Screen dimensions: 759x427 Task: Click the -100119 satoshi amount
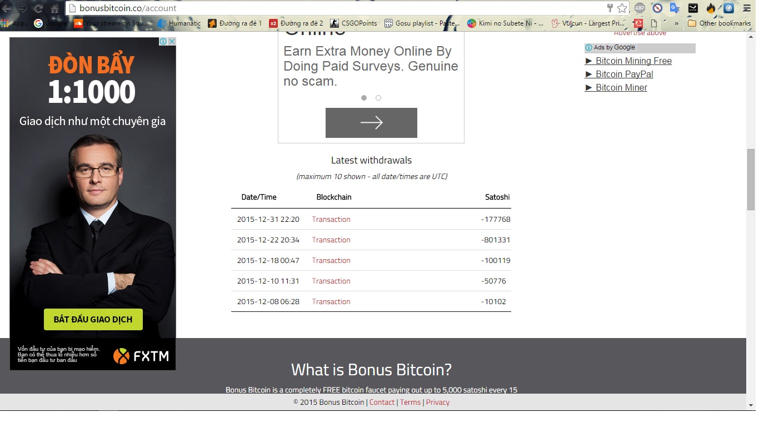496,261
